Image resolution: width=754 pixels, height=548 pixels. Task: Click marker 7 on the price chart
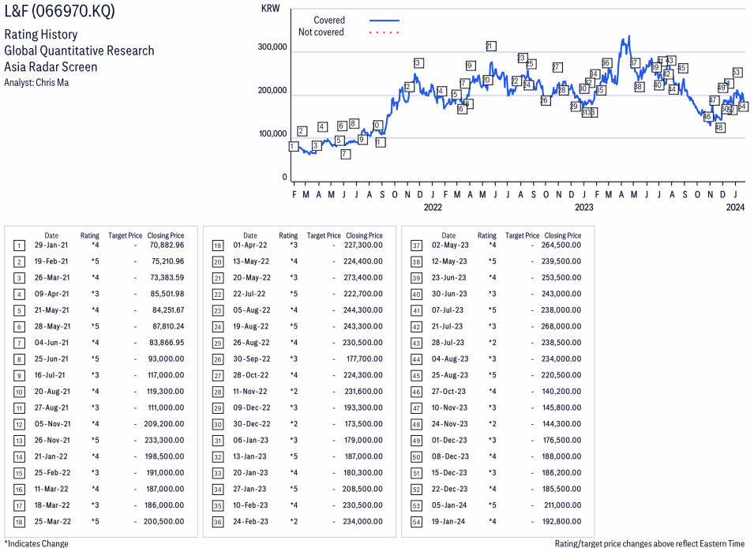point(345,154)
